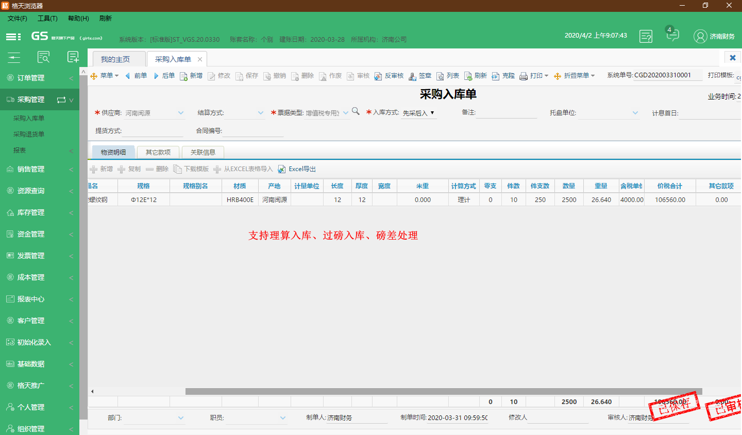Click the 列表 toolbar button
The height and width of the screenshot is (435, 742).
pyautogui.click(x=448, y=76)
